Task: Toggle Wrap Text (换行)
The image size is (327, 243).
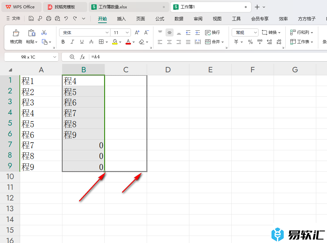Action: click(x=212, y=32)
